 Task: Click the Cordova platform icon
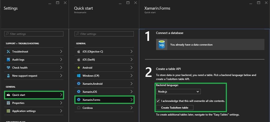pos(79,108)
